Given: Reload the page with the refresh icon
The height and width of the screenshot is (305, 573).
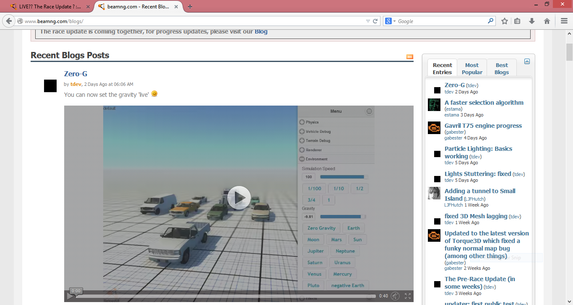Looking at the screenshot, I should coord(375,21).
